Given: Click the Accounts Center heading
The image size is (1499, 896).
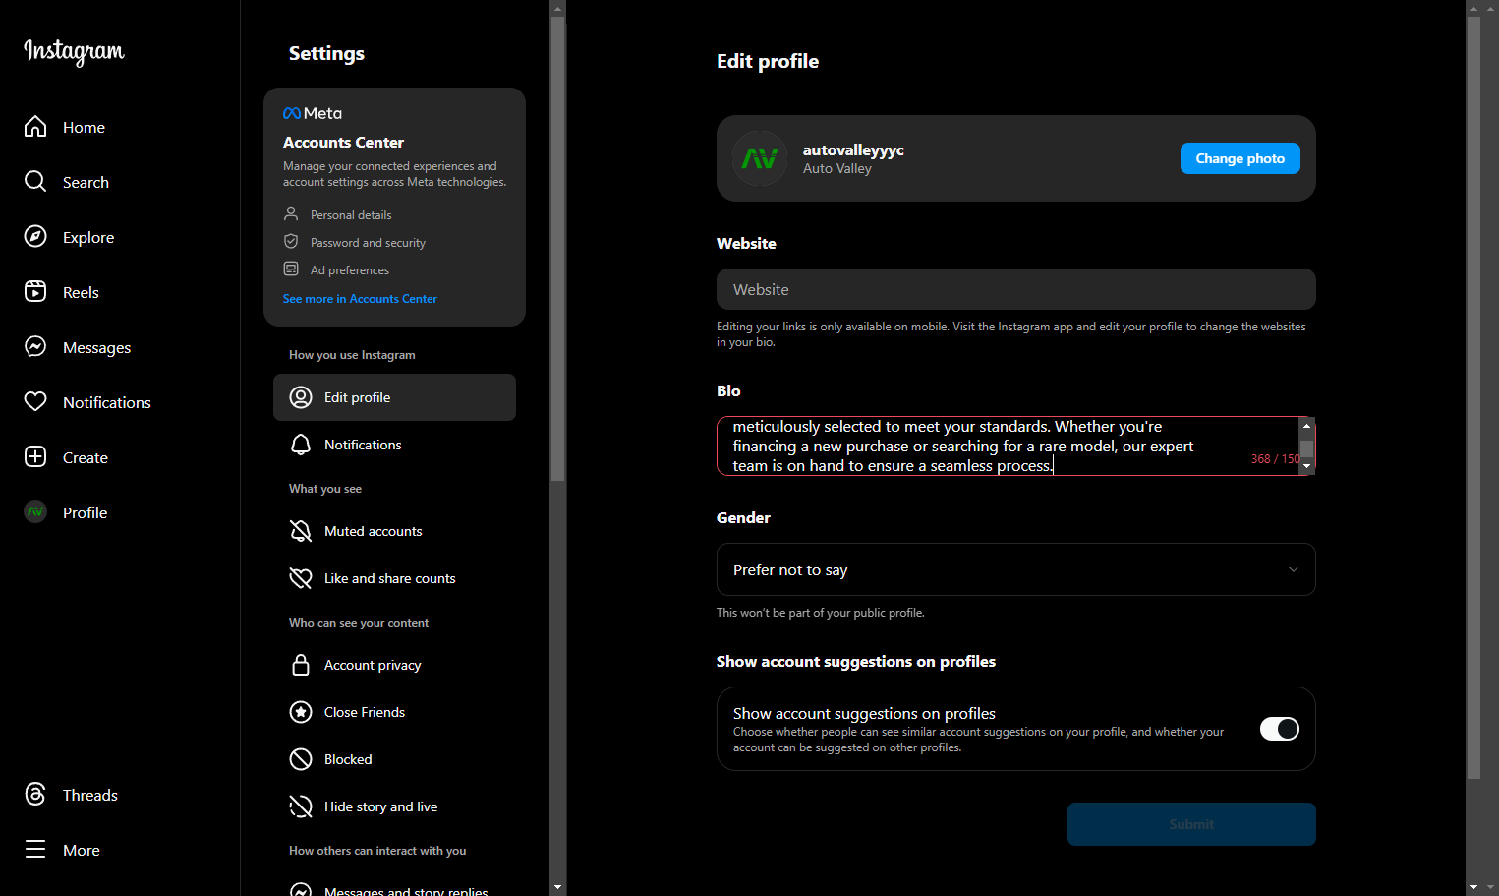Looking at the screenshot, I should (343, 143).
